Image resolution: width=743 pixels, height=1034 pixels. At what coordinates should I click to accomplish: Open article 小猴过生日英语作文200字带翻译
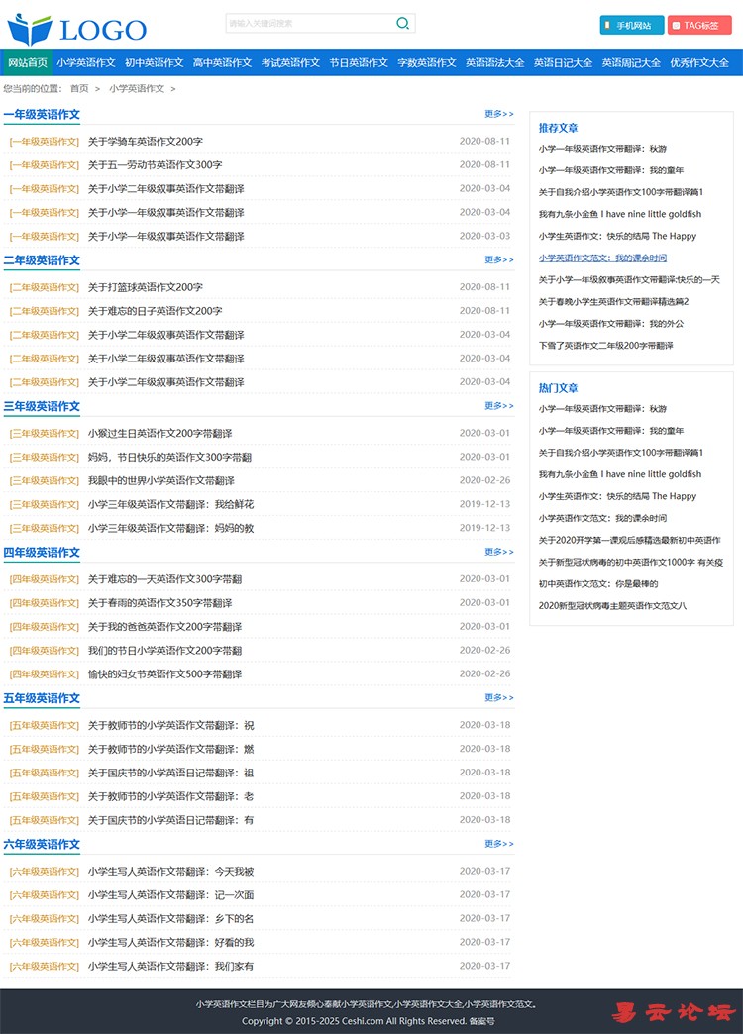coord(159,433)
